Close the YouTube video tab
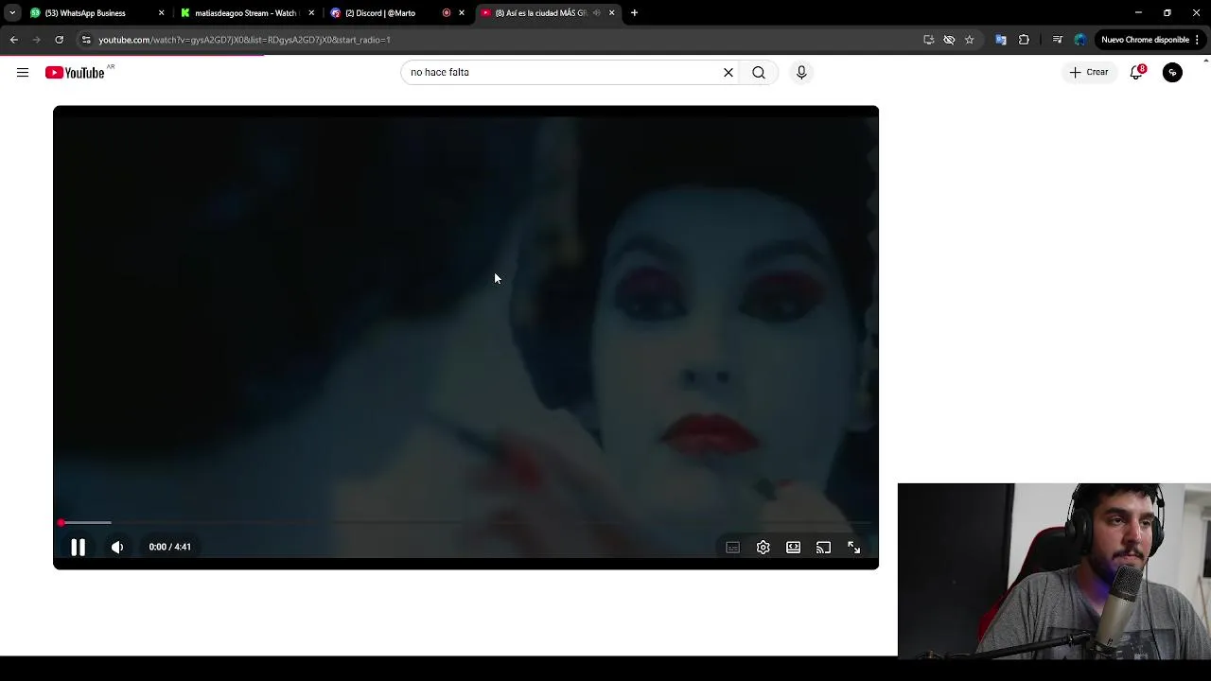The width and height of the screenshot is (1211, 681). [x=612, y=13]
